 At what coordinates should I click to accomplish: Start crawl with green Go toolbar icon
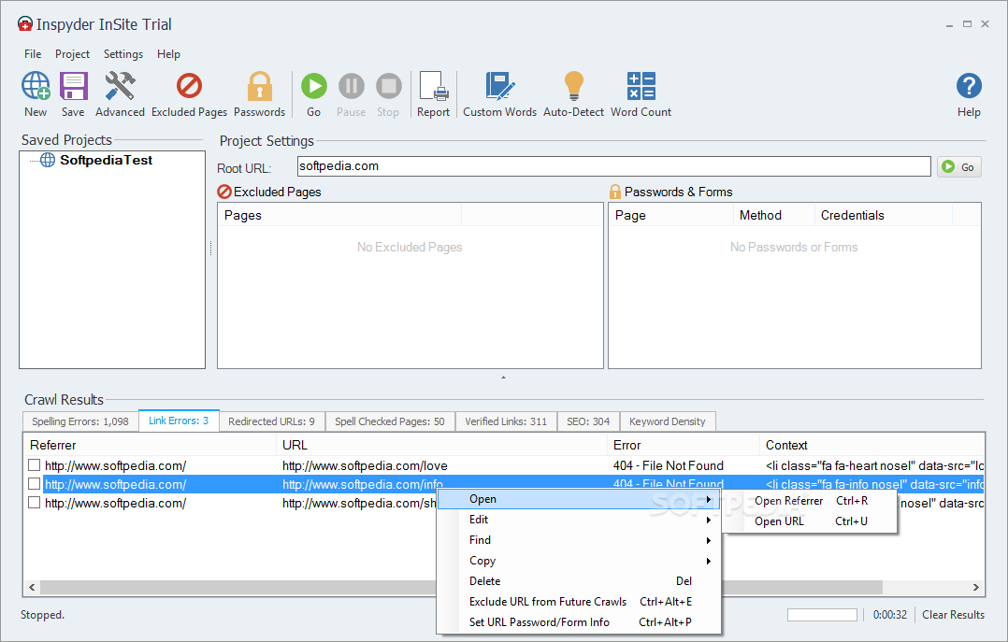coord(314,93)
